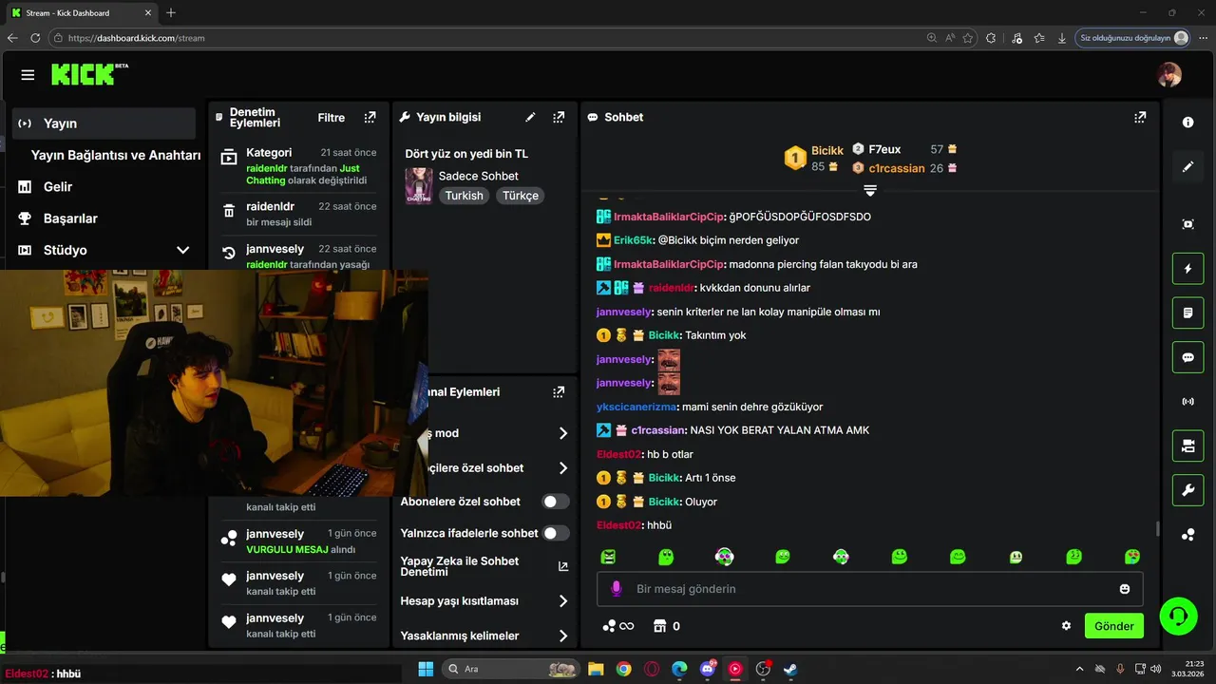The width and height of the screenshot is (1216, 684).
Task: Collapse the chat leaderboard arrow
Action: 869,190
